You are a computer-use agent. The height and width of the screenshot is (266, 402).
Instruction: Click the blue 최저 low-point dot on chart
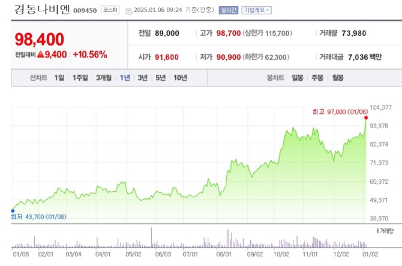click(x=13, y=210)
